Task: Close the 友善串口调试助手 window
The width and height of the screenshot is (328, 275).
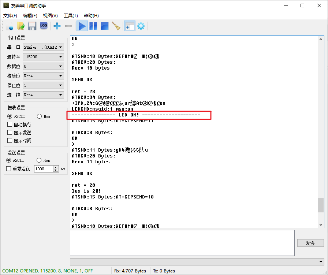Action: click(x=319, y=5)
